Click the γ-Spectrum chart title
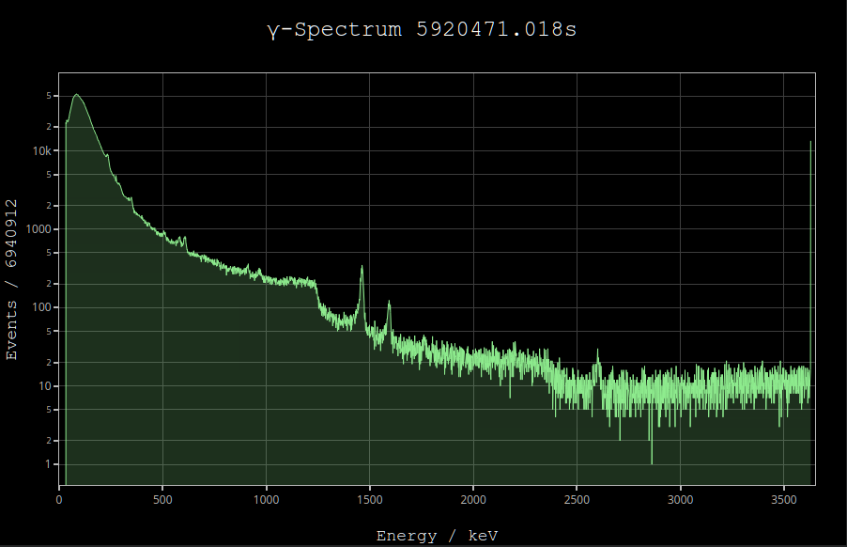This screenshot has height=547, width=847. [x=422, y=29]
